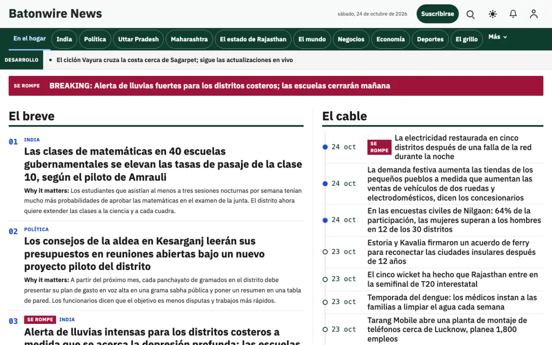Screen dimensions: 552x345
Task: Click the story number 02
Action: point(13,231)
